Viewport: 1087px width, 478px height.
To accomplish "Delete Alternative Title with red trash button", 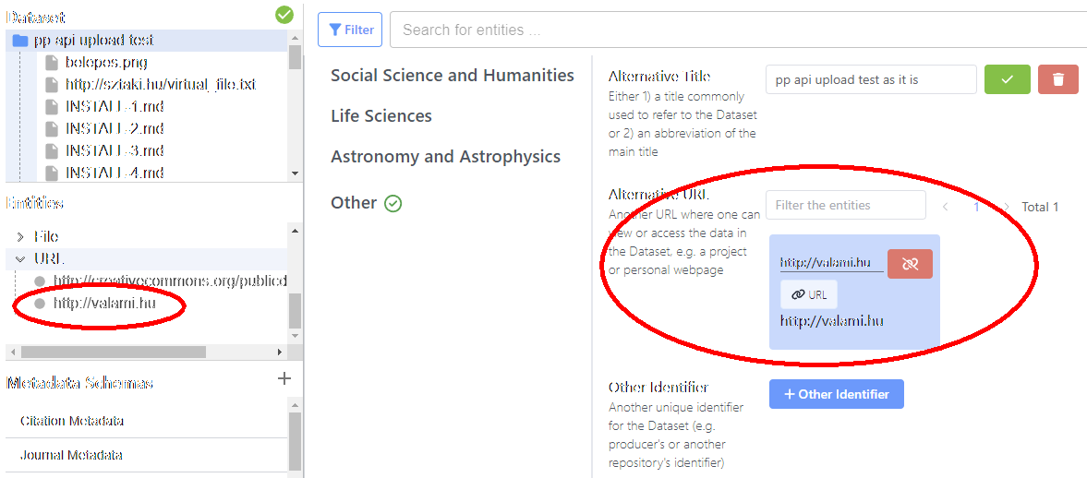I will [x=1057, y=79].
